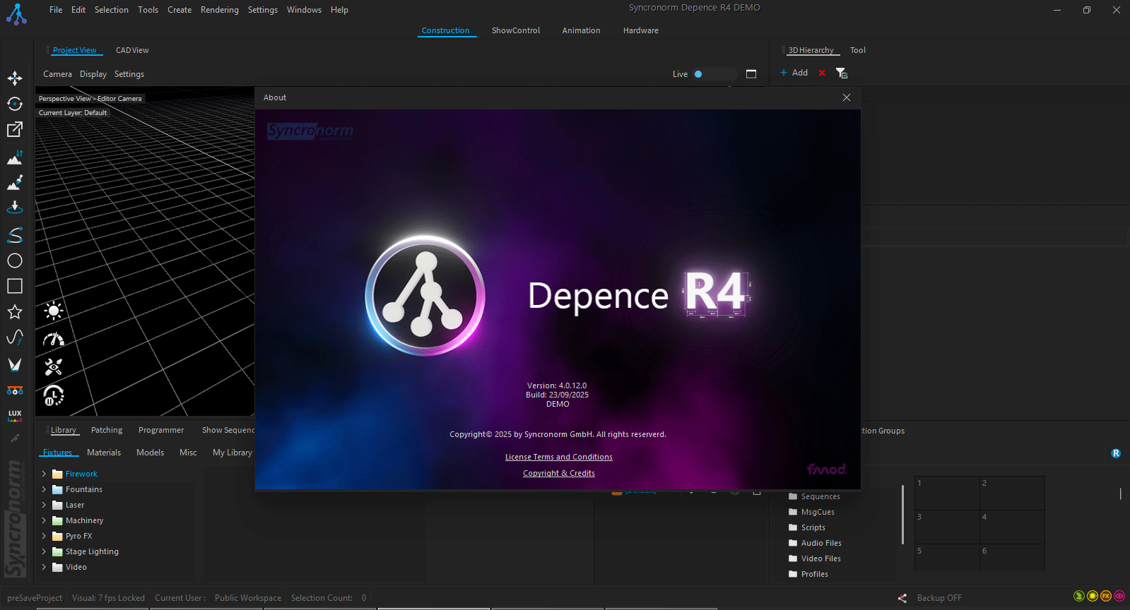Select group cell number 1

pos(947,493)
